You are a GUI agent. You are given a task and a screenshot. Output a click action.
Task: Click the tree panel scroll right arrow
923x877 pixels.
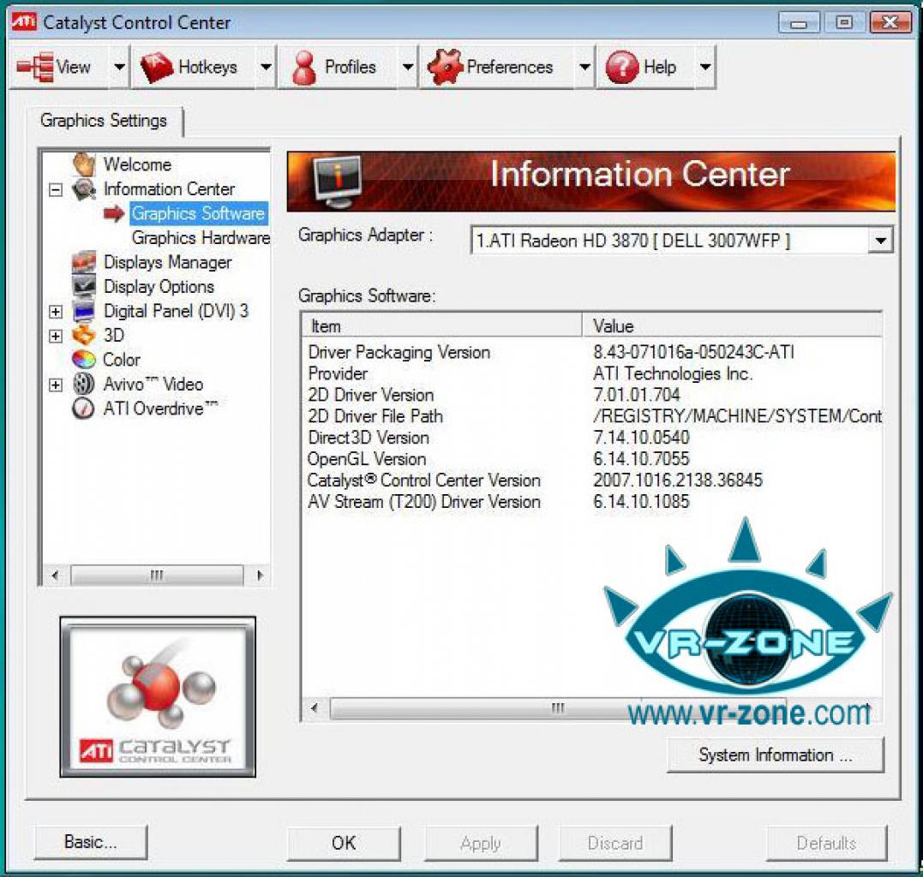coord(260,575)
